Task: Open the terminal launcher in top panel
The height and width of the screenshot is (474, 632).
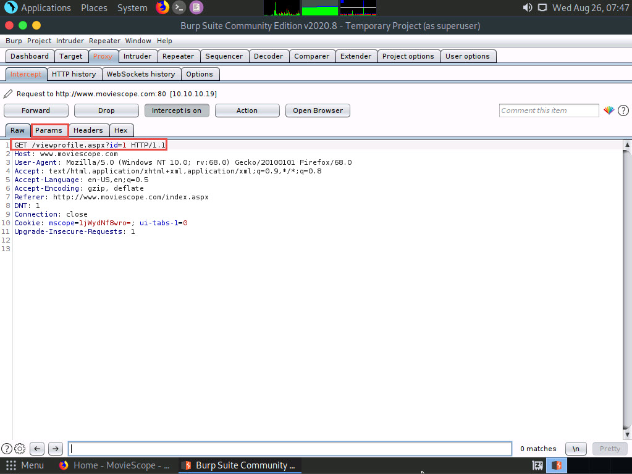Action: [x=179, y=8]
